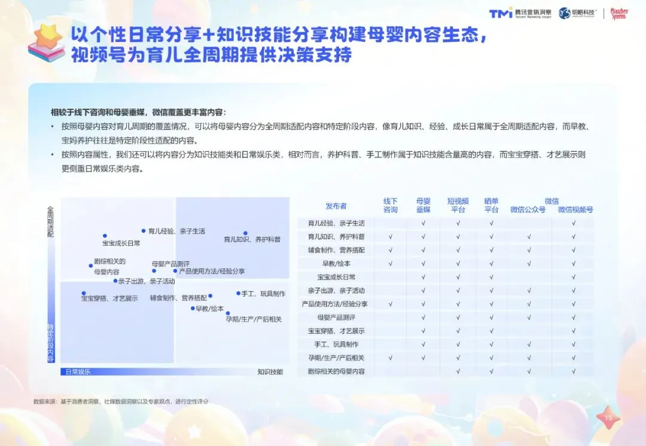Click the 育儿知识、养护科普 label in the chart
The image size is (646, 446).
click(x=252, y=239)
